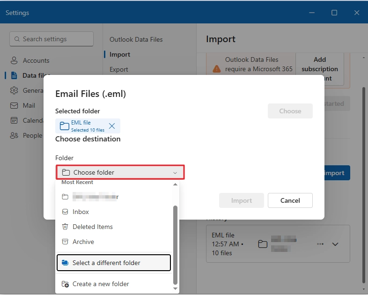Click the General gear icon
Viewport: 368px width, 295px height.
point(14,90)
